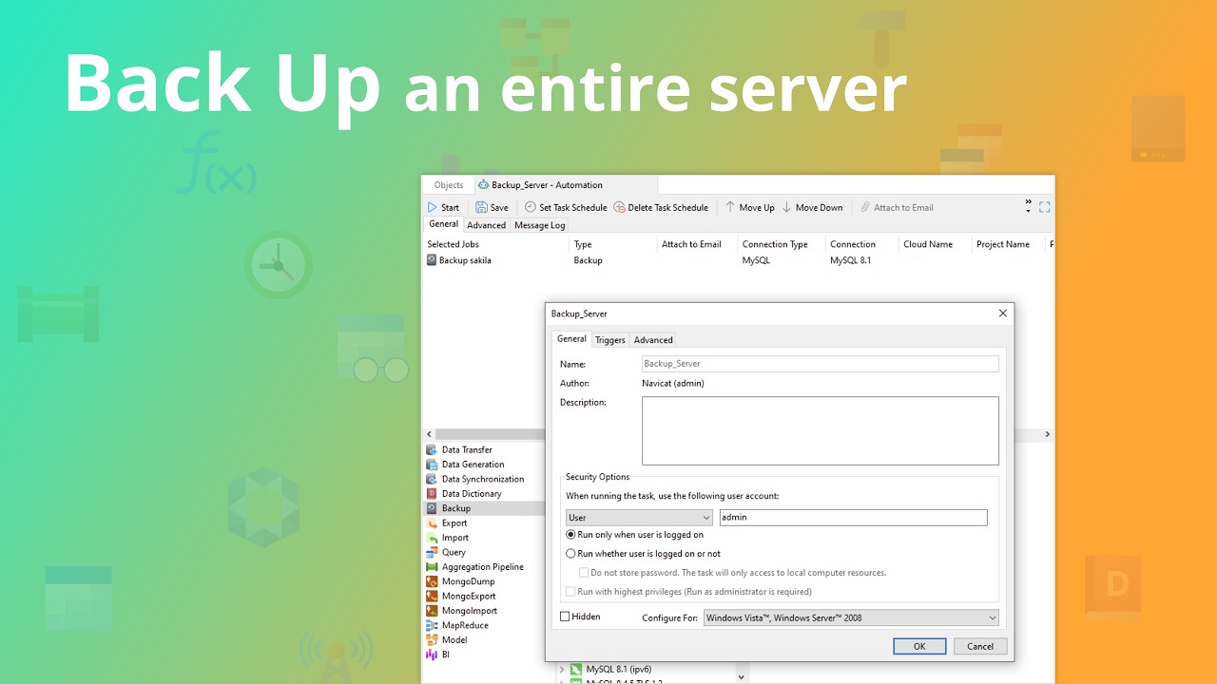This screenshot has height=684, width=1217.
Task: Click the Save disk icon
Action: click(x=482, y=207)
